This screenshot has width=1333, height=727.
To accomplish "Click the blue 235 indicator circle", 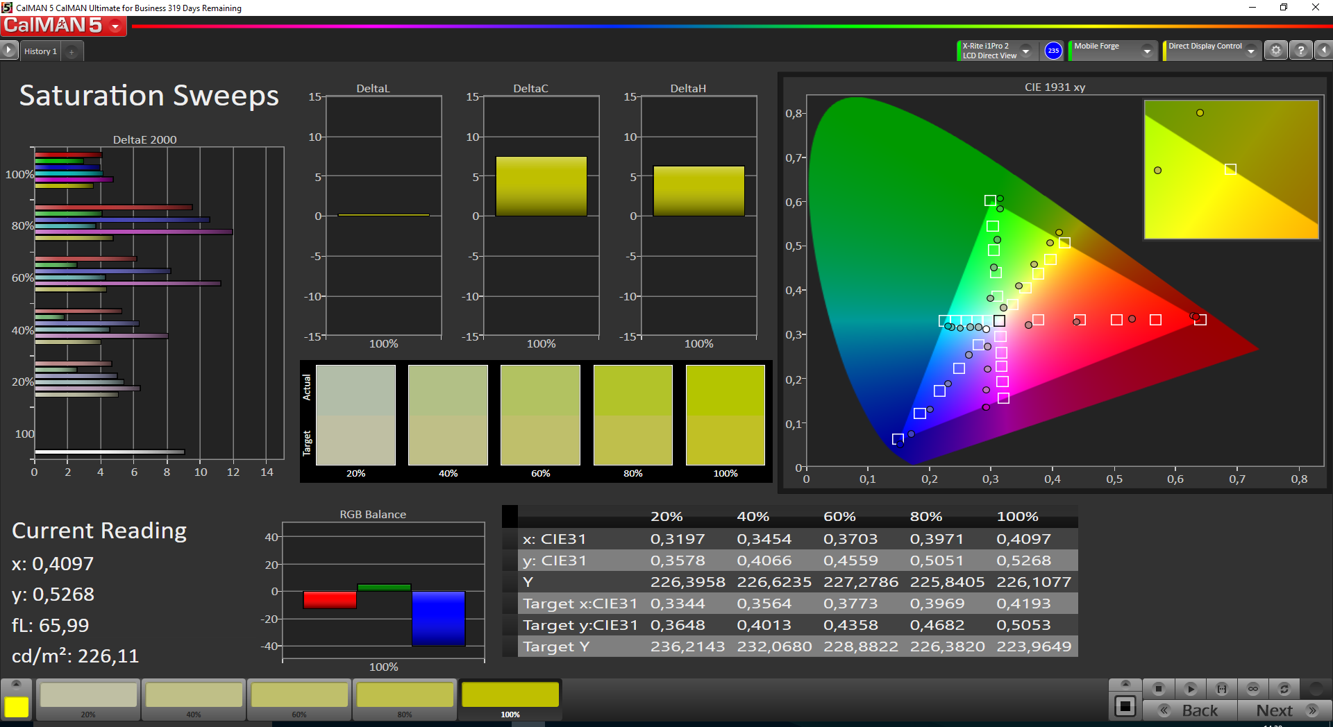I will (x=1053, y=51).
